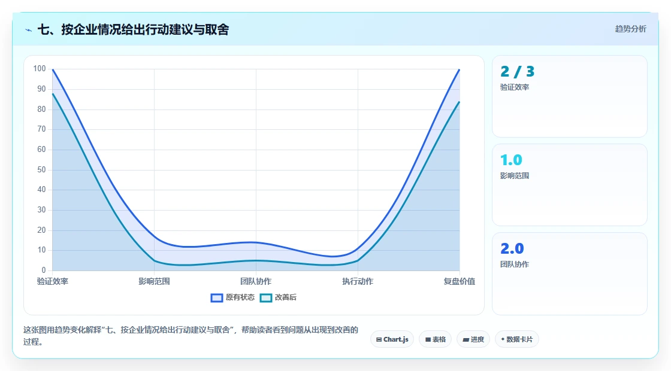
Task: Click the 验证效率 x-axis label
Action: 53,281
